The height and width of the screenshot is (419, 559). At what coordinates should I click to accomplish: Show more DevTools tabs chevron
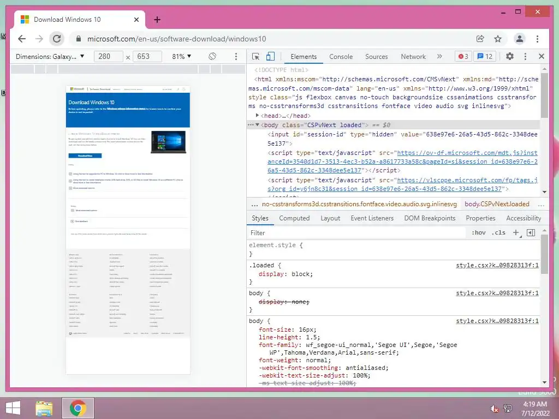pos(439,56)
